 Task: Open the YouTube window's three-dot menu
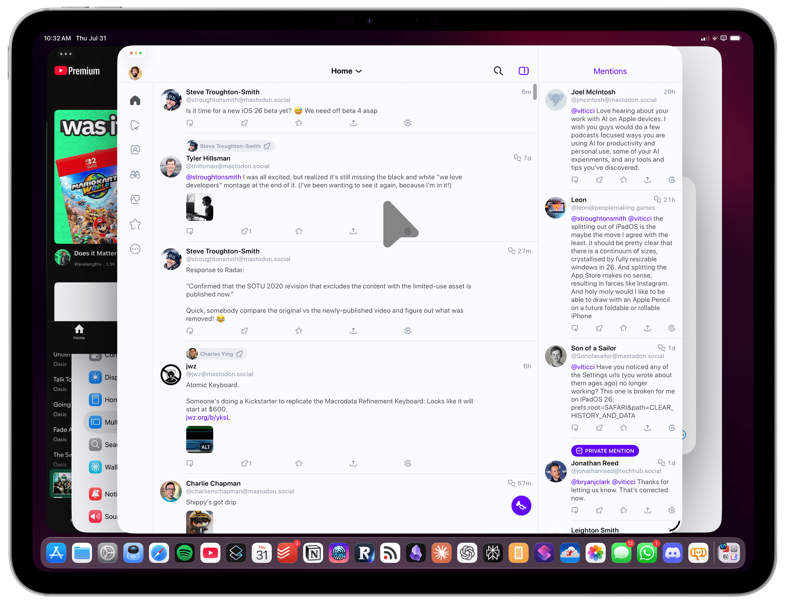(x=66, y=54)
